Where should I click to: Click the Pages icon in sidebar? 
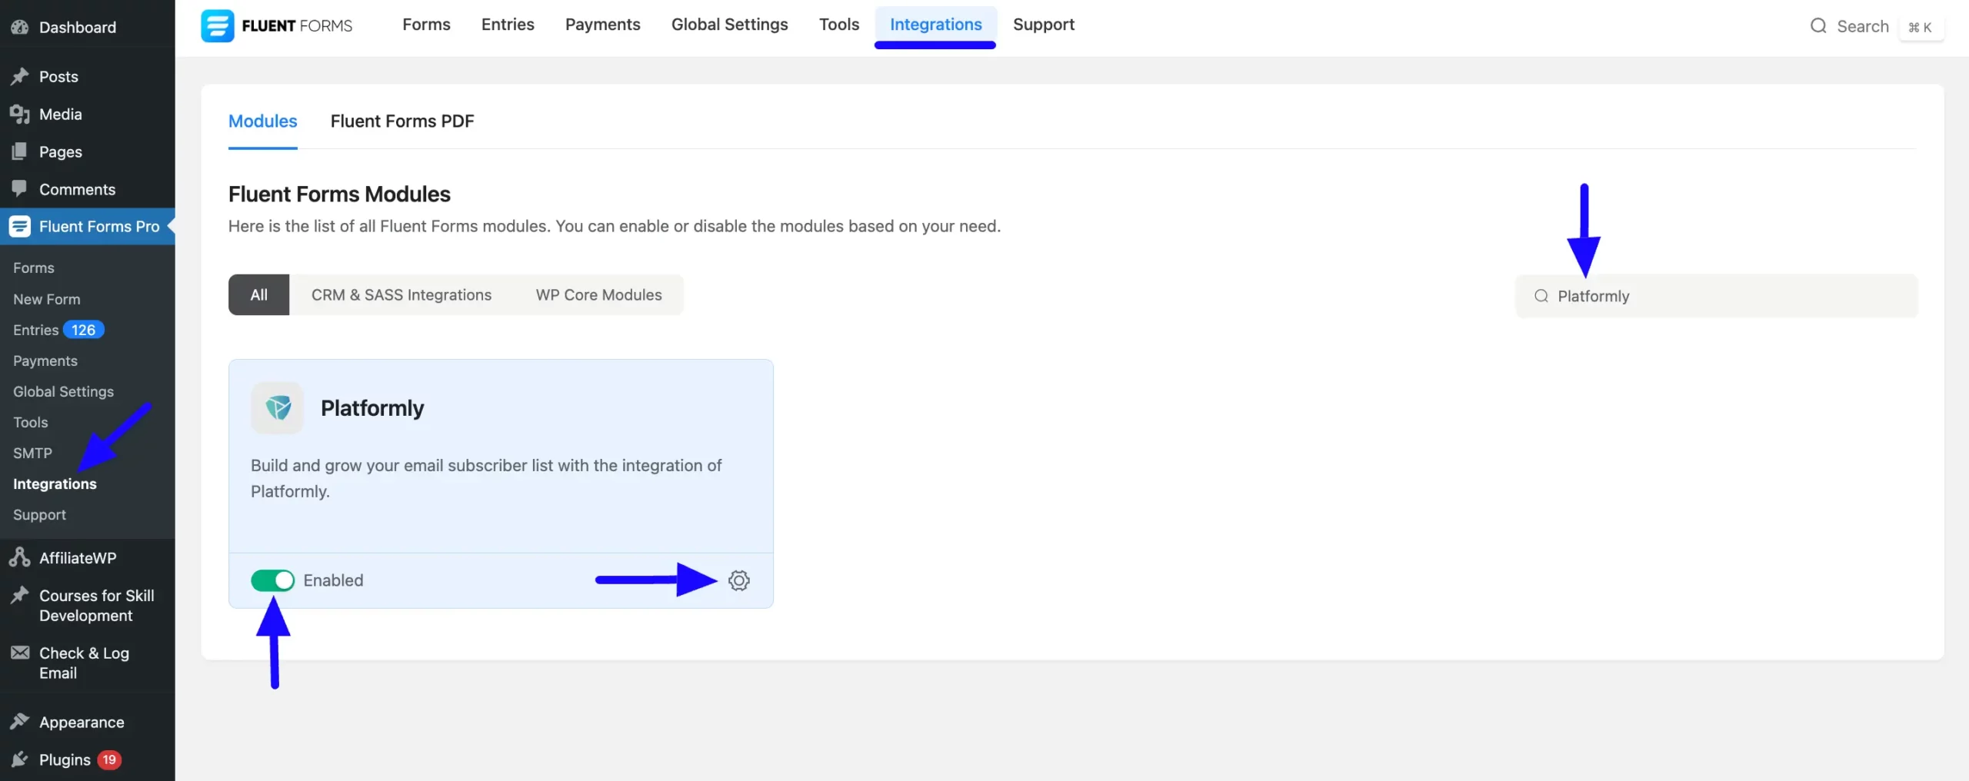coord(20,151)
